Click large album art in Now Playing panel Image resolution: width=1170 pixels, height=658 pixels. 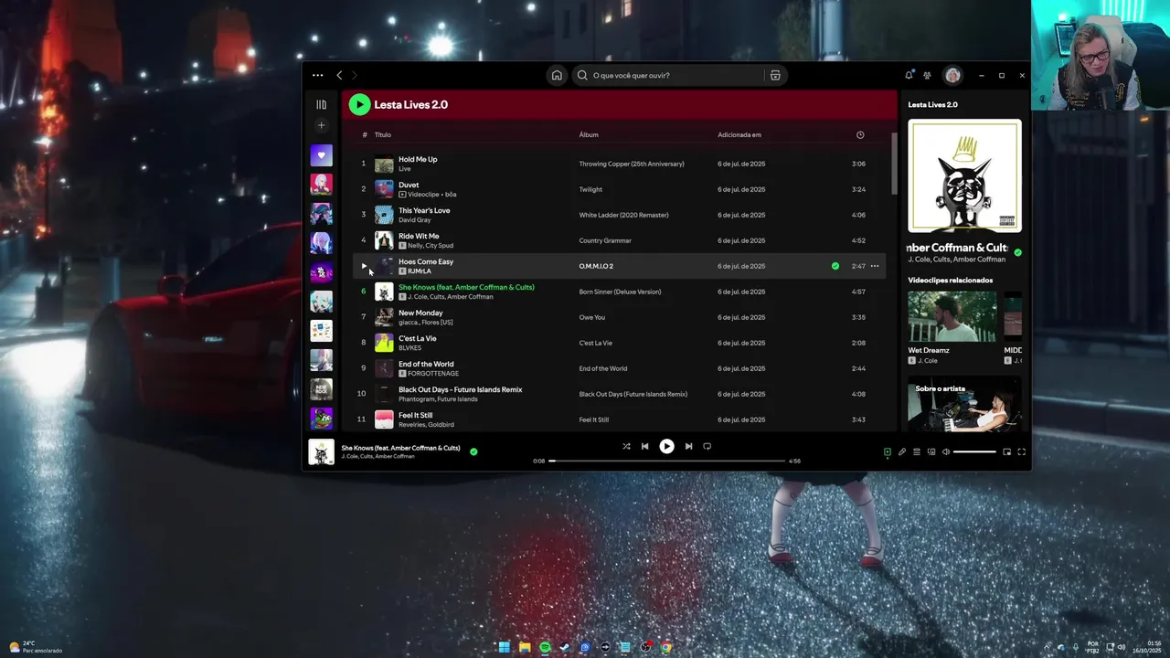[964, 175]
